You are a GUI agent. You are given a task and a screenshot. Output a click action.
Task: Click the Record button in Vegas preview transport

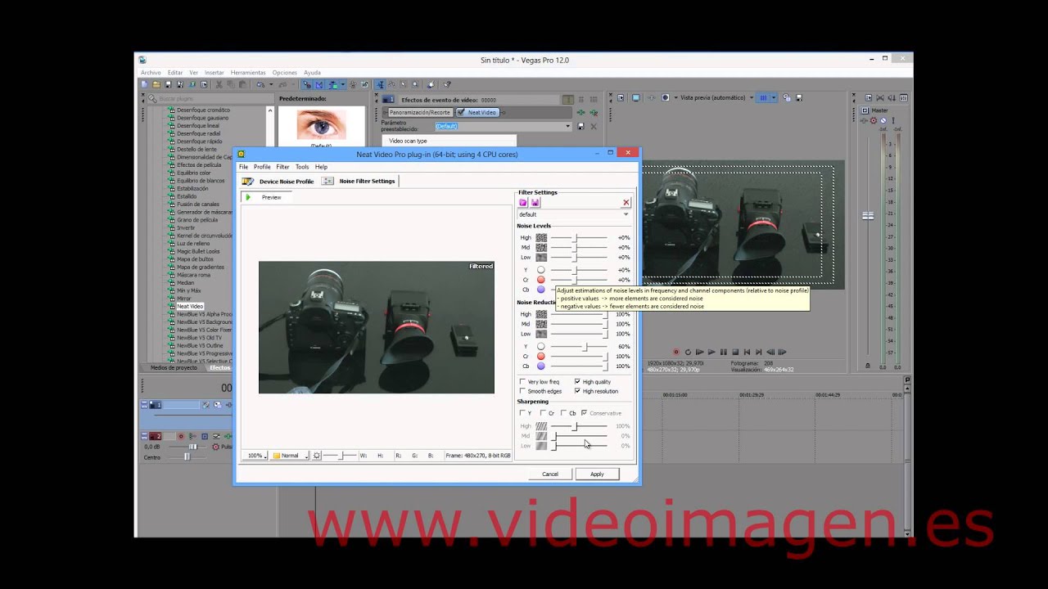click(x=676, y=352)
